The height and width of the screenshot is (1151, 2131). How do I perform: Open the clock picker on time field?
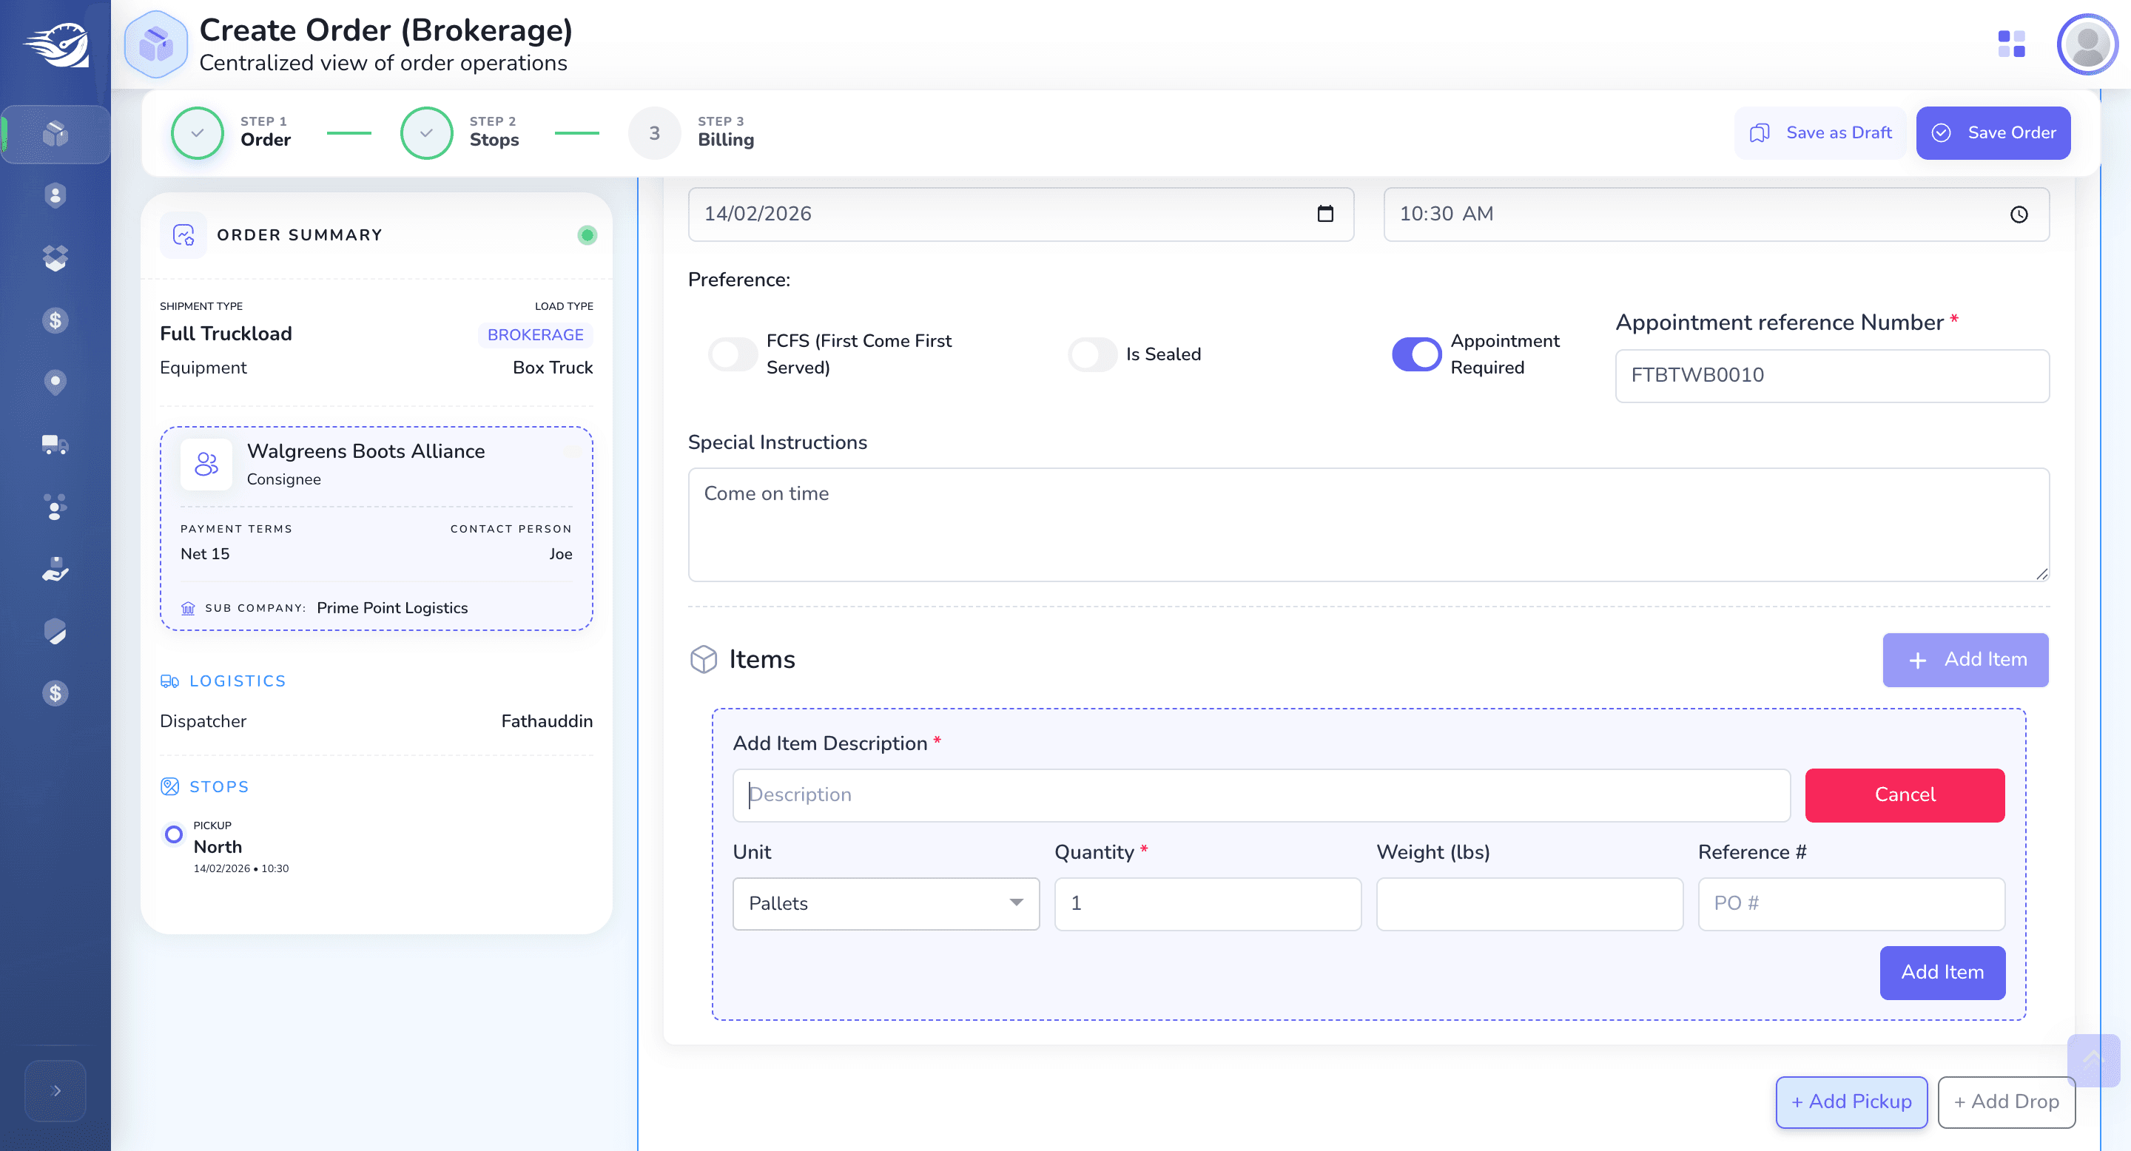coord(2019,215)
